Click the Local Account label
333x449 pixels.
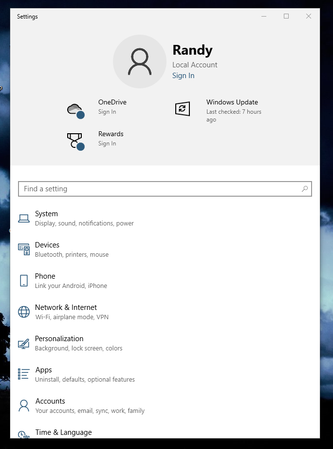tap(195, 65)
